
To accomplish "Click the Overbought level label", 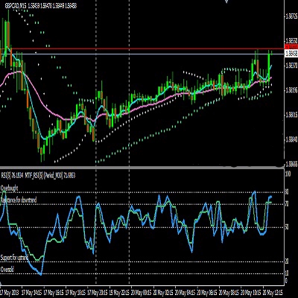I will 10,188.
